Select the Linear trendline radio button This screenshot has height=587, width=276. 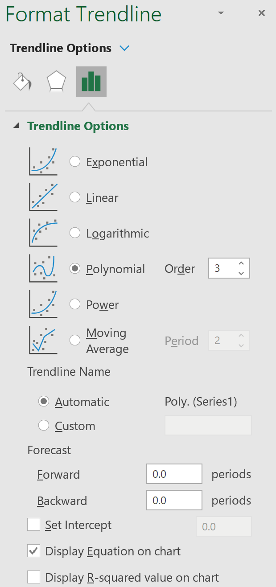pyautogui.click(x=74, y=197)
